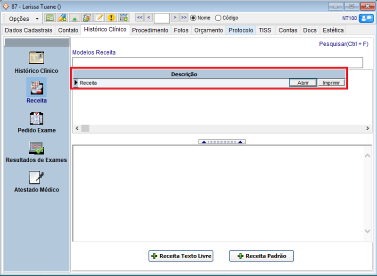Screen dimensions: 377x276
Task: Expand the Receita row arrow marker
Action: pyautogui.click(x=76, y=83)
